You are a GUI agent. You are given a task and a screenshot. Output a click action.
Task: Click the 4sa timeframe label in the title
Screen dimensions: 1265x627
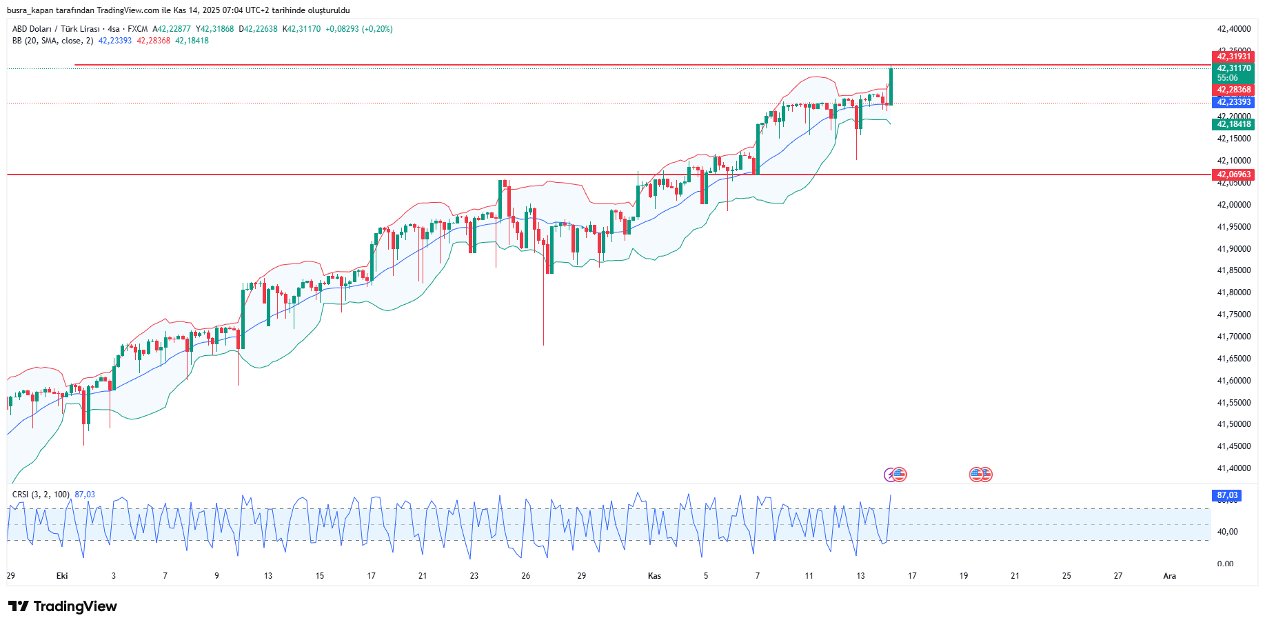point(114,29)
